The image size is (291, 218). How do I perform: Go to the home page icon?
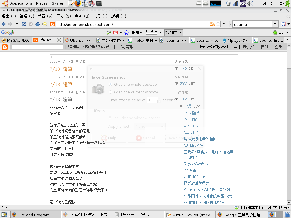[x=37, y=24]
